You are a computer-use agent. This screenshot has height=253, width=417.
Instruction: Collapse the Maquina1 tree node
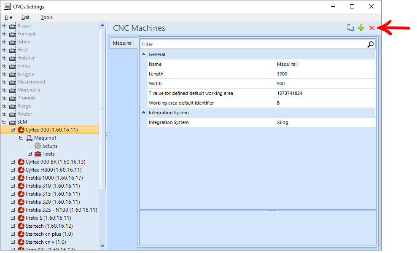tap(21, 137)
